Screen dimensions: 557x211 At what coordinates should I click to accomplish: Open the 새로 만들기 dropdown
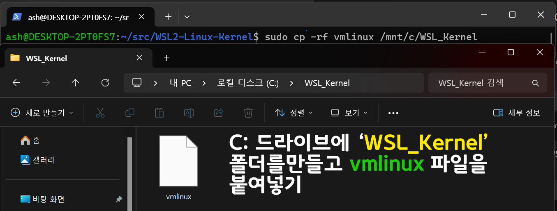tap(42, 113)
